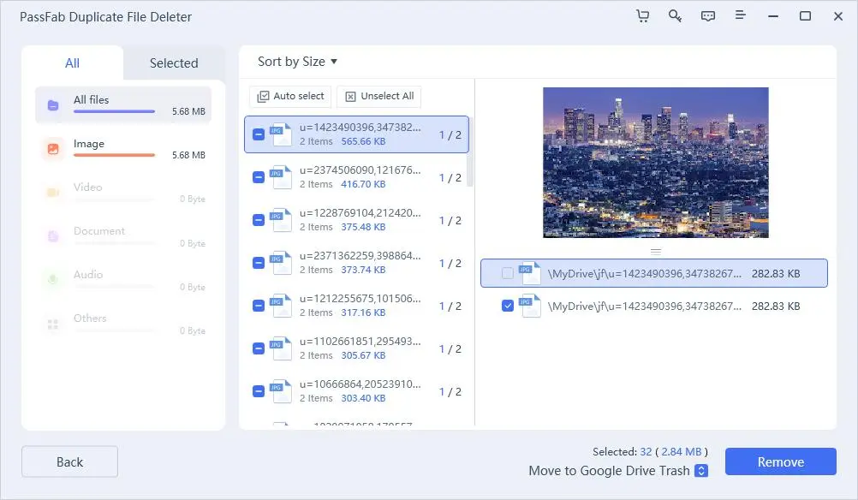Toggle checkbox for u=2374506090 group
Image resolution: width=858 pixels, height=500 pixels.
tap(259, 177)
